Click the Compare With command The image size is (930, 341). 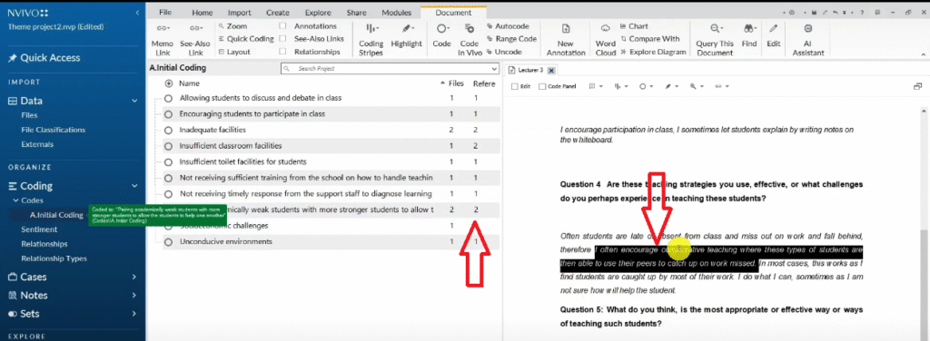pyautogui.click(x=649, y=39)
